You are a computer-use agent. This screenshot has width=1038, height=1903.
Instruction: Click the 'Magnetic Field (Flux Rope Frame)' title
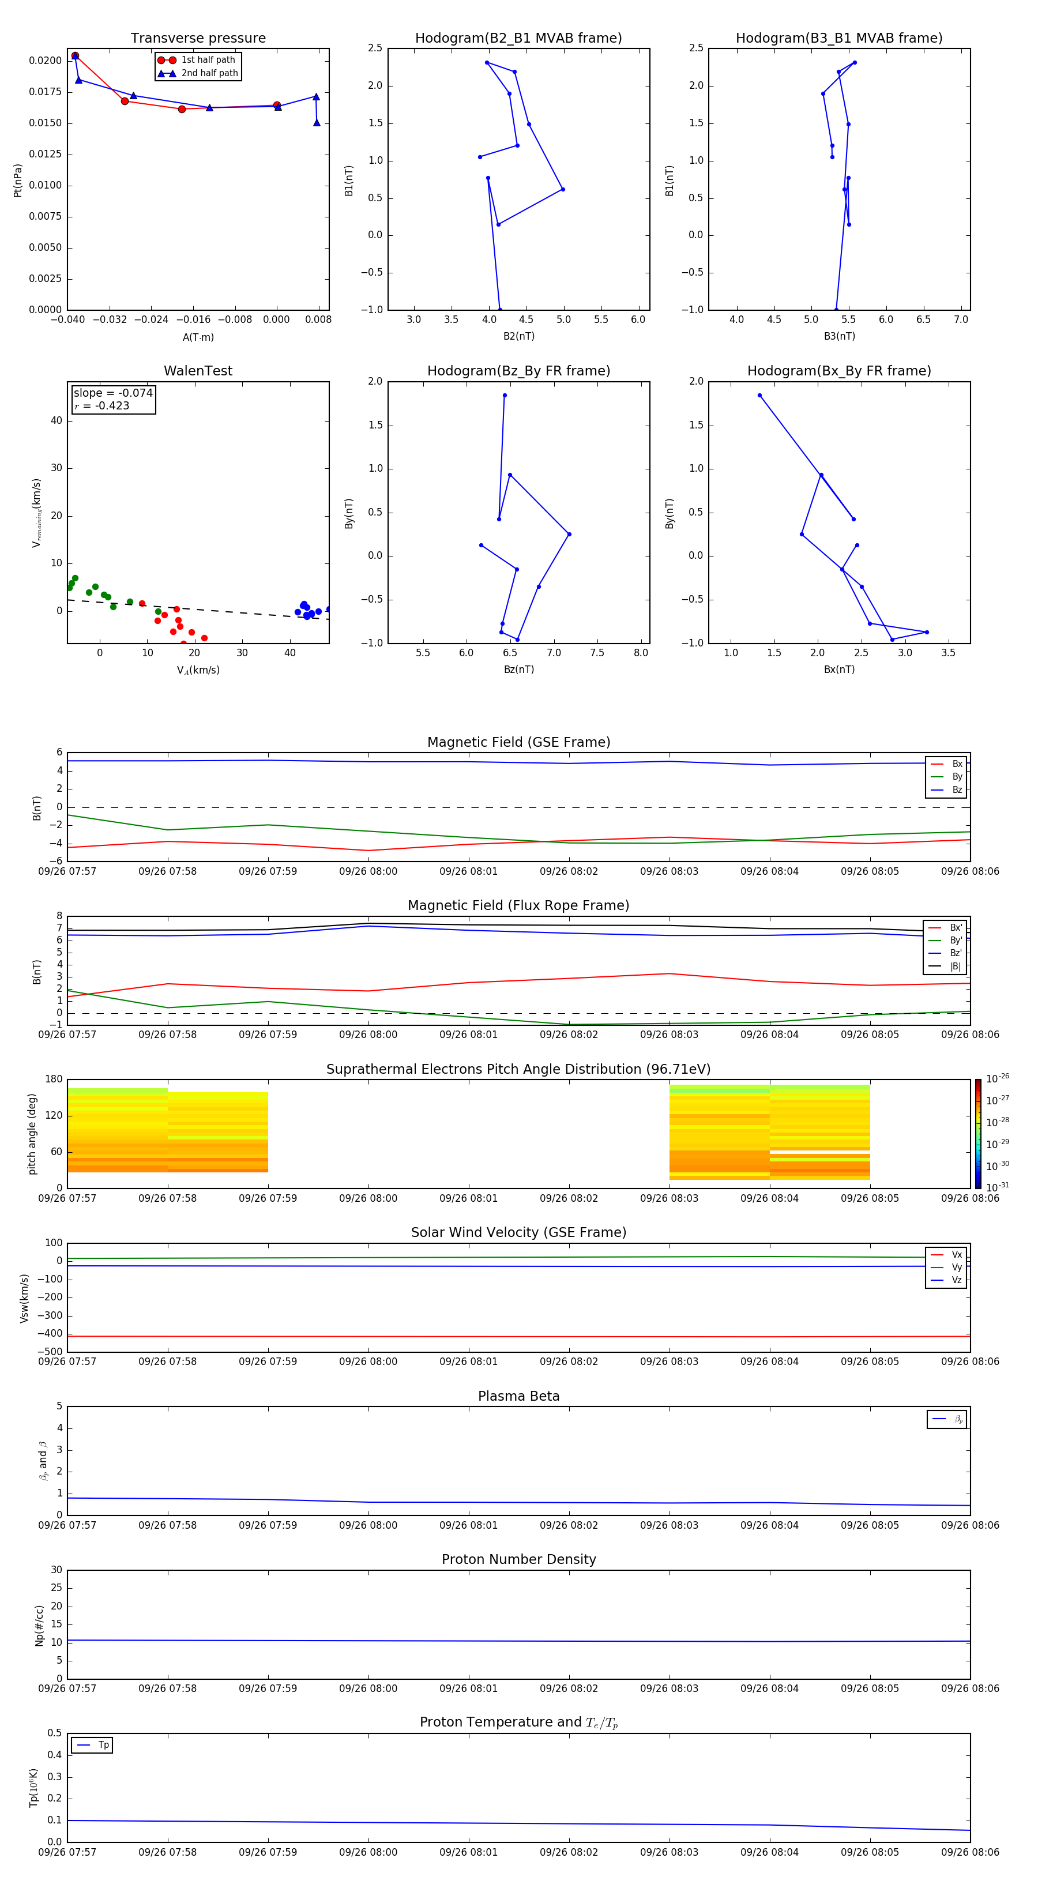coord(518,906)
